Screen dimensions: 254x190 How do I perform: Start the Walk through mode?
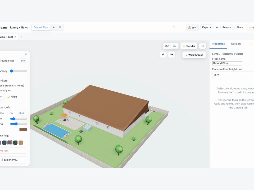tap(194, 55)
